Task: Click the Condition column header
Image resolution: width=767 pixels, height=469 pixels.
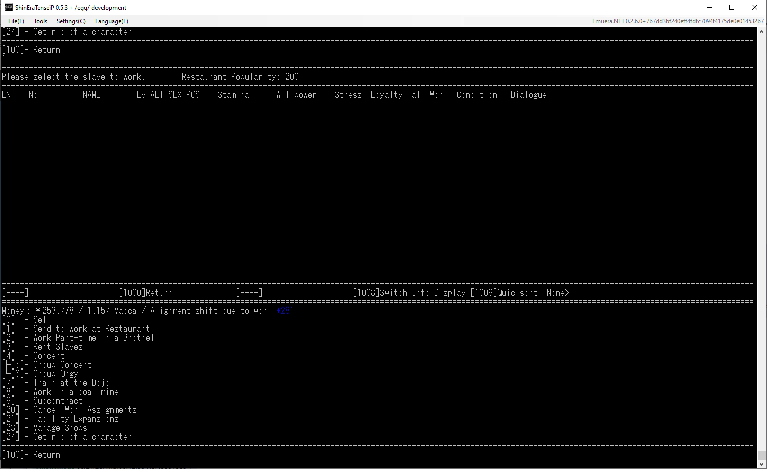Action: [477, 95]
